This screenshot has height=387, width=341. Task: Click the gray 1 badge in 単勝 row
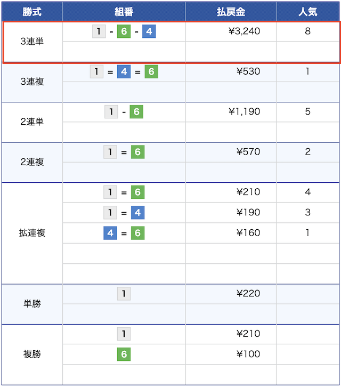(124, 294)
